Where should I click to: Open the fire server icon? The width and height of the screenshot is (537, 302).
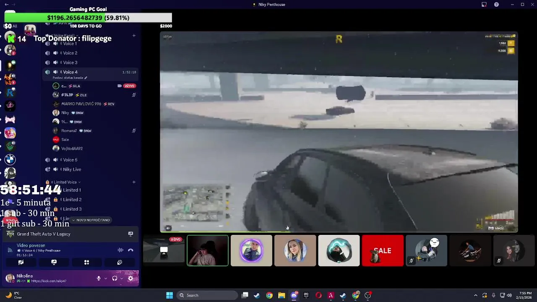[10, 79]
